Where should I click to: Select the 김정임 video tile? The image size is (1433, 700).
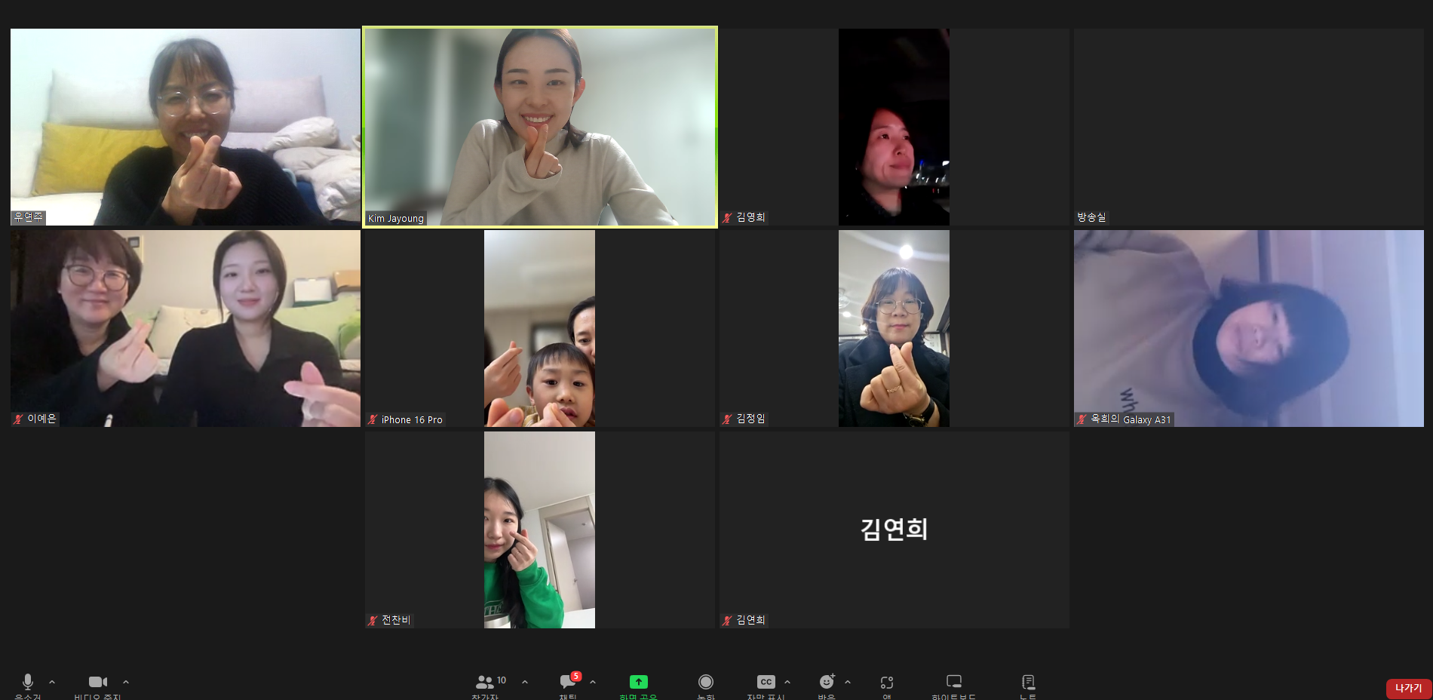pos(894,328)
